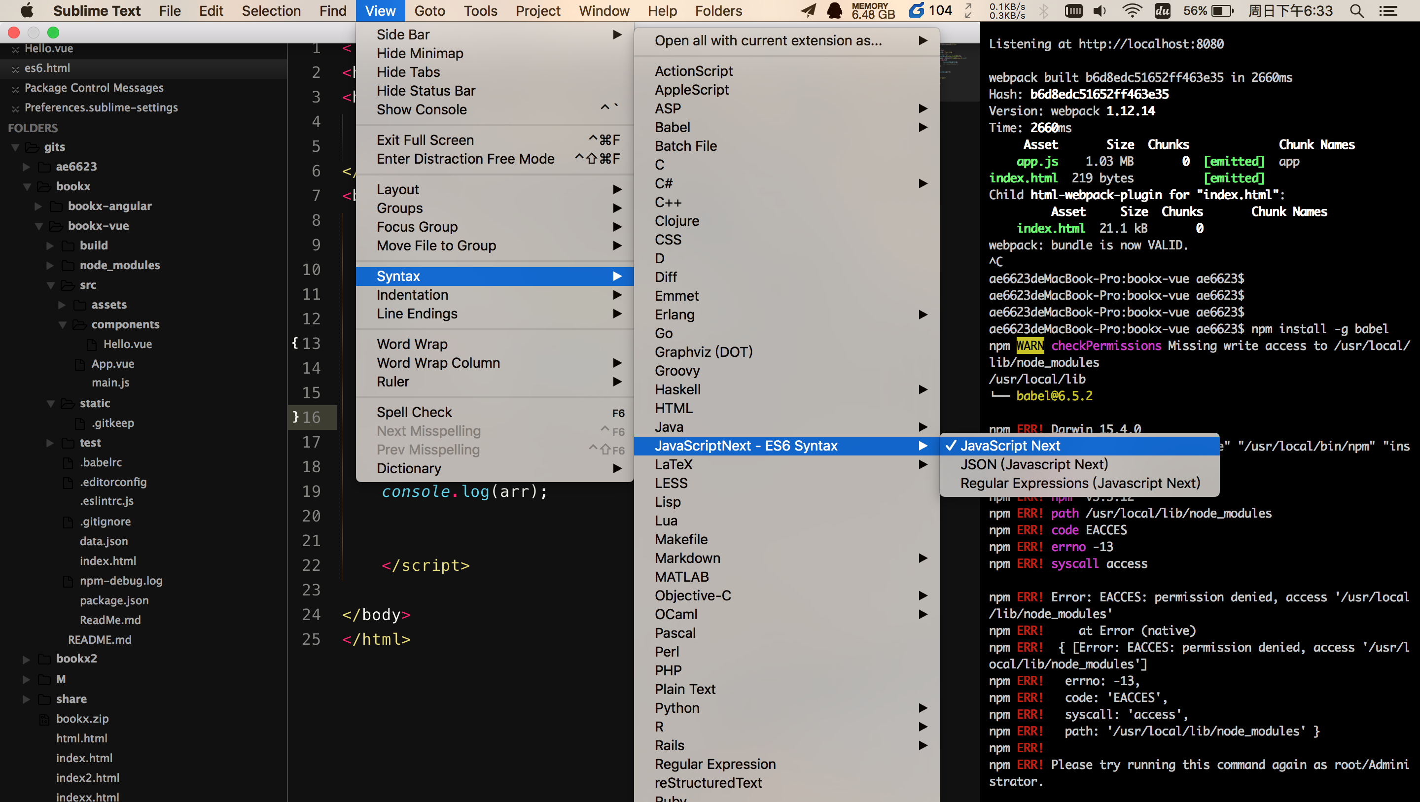The height and width of the screenshot is (802, 1420).
Task: Toggle Spell Check option
Action: 495,412
